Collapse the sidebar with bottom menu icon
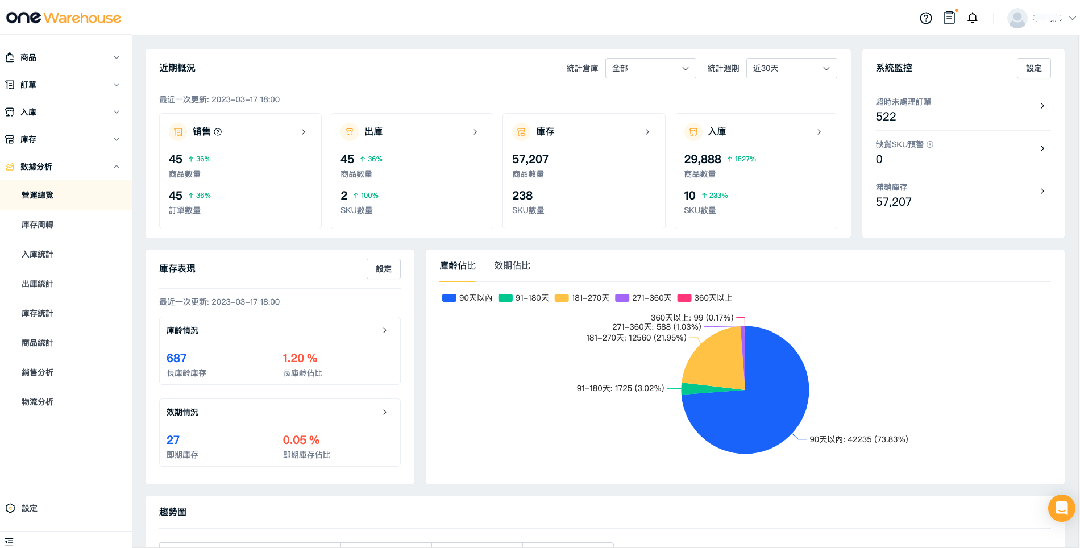The height and width of the screenshot is (548, 1080). (9, 542)
